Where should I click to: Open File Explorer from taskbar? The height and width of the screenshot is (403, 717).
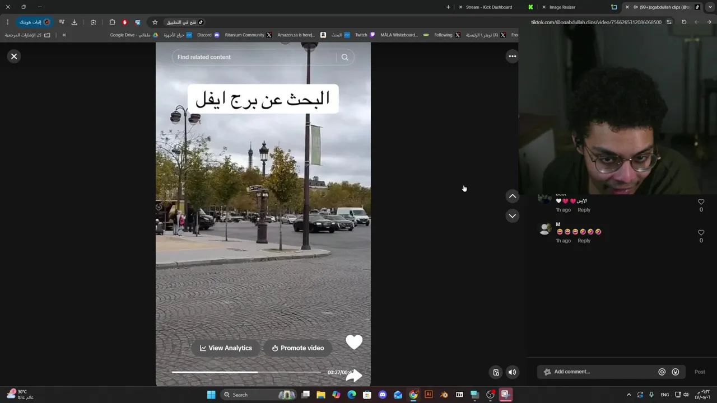(321, 395)
